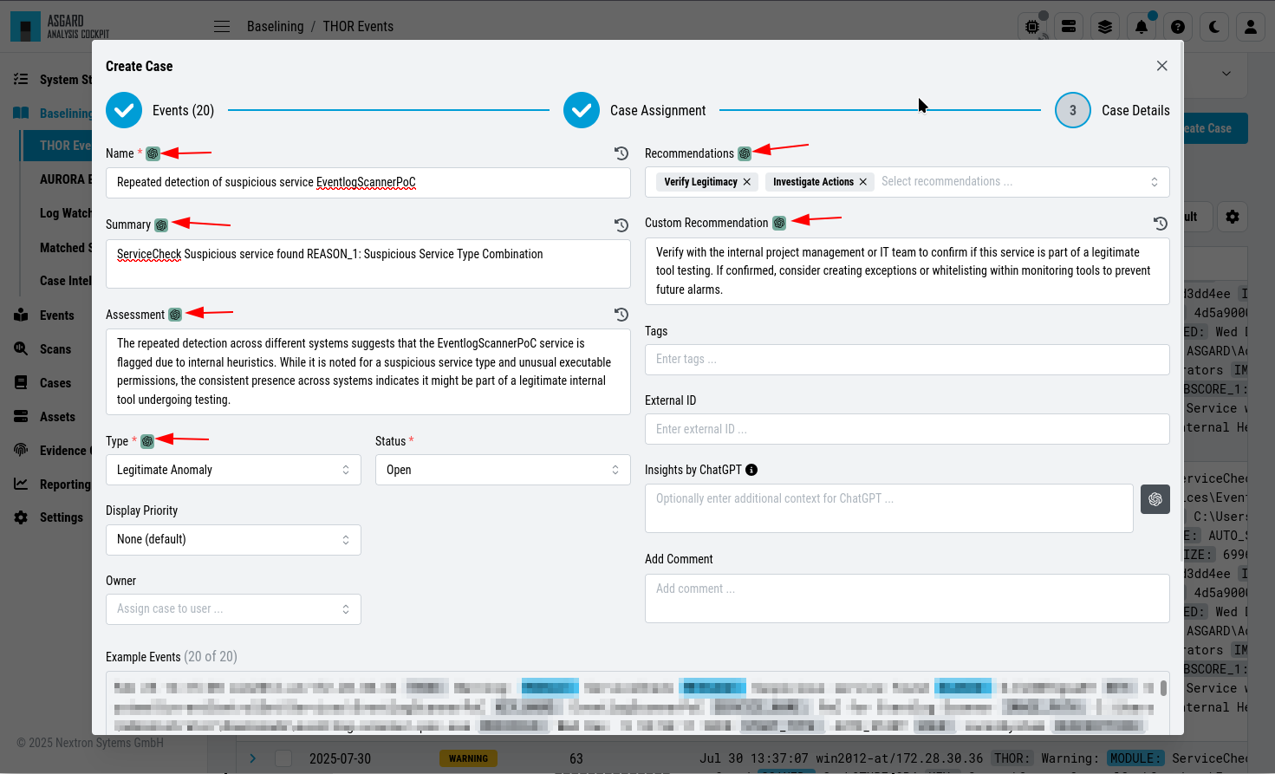
Task: Select the checkbox of the 2025-07-30 event row
Action: pos(283,758)
